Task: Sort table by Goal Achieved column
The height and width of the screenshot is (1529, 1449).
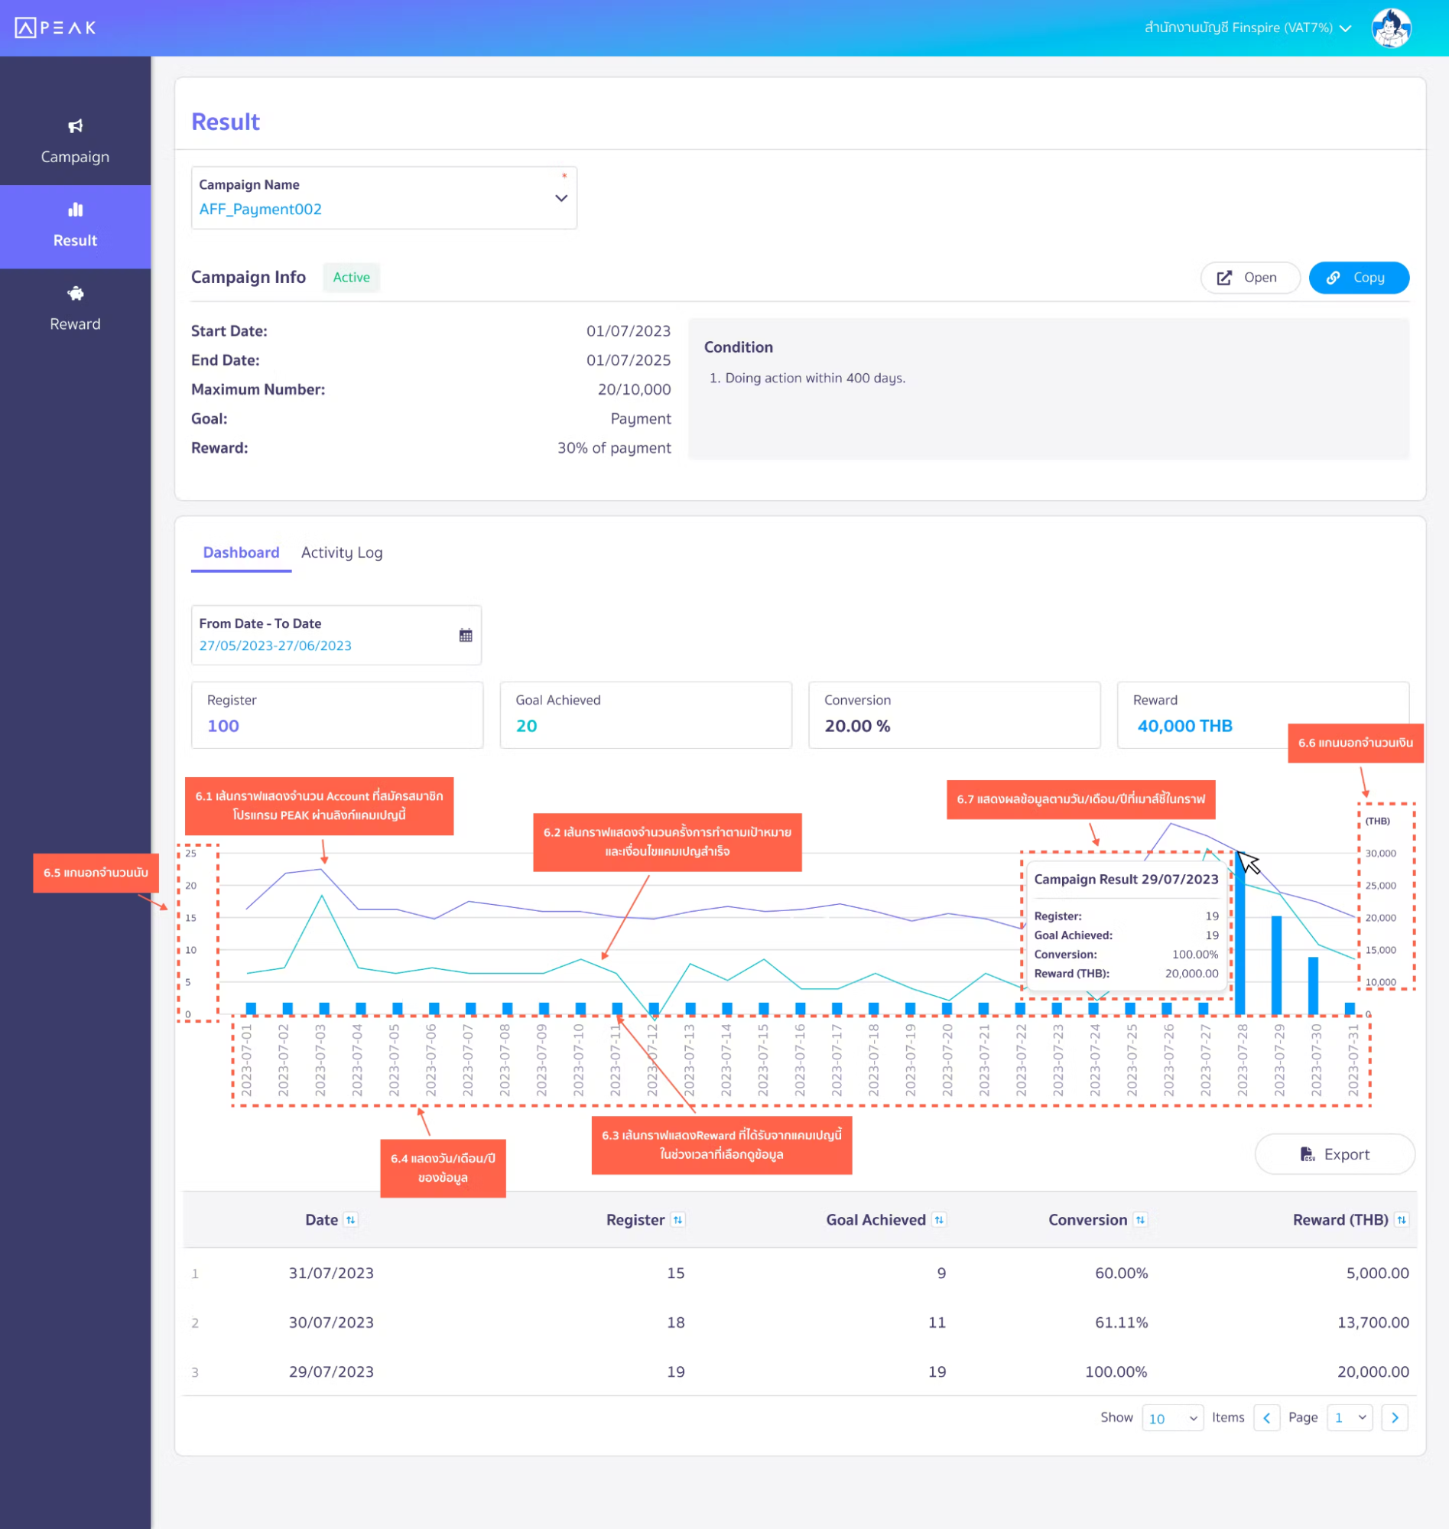Action: click(x=938, y=1219)
